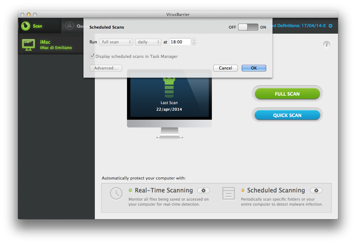Screen dimensions: 356x244
Task: Click the Scheduled Scanning document icon
Action: click(x=229, y=193)
